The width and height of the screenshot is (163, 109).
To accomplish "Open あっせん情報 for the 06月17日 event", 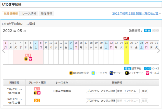I will tap(108, 101).
